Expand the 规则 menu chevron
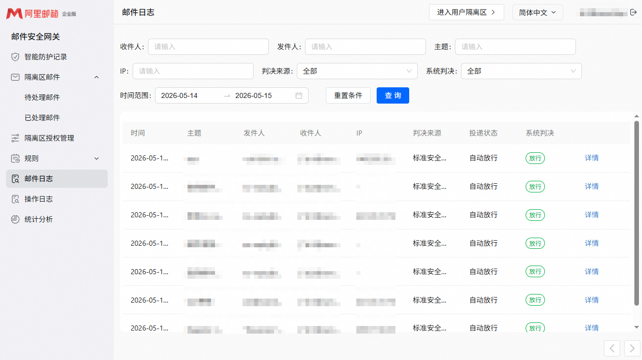This screenshot has width=642, height=360. click(x=97, y=158)
